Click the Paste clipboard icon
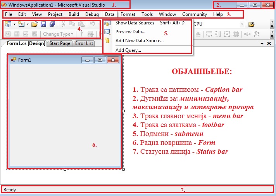The width and height of the screenshot is (276, 196). [81, 24]
